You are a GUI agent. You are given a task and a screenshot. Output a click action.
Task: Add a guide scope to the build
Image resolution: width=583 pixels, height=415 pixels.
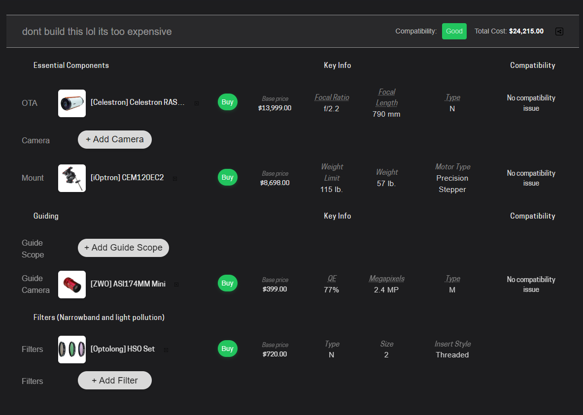(x=123, y=248)
